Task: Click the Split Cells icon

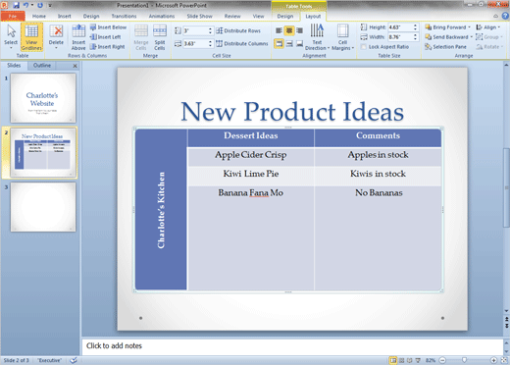Action: pos(160,37)
